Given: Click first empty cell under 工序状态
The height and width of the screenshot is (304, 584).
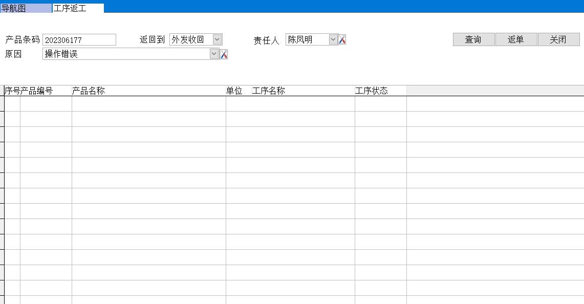Looking at the screenshot, I should click(x=380, y=104).
